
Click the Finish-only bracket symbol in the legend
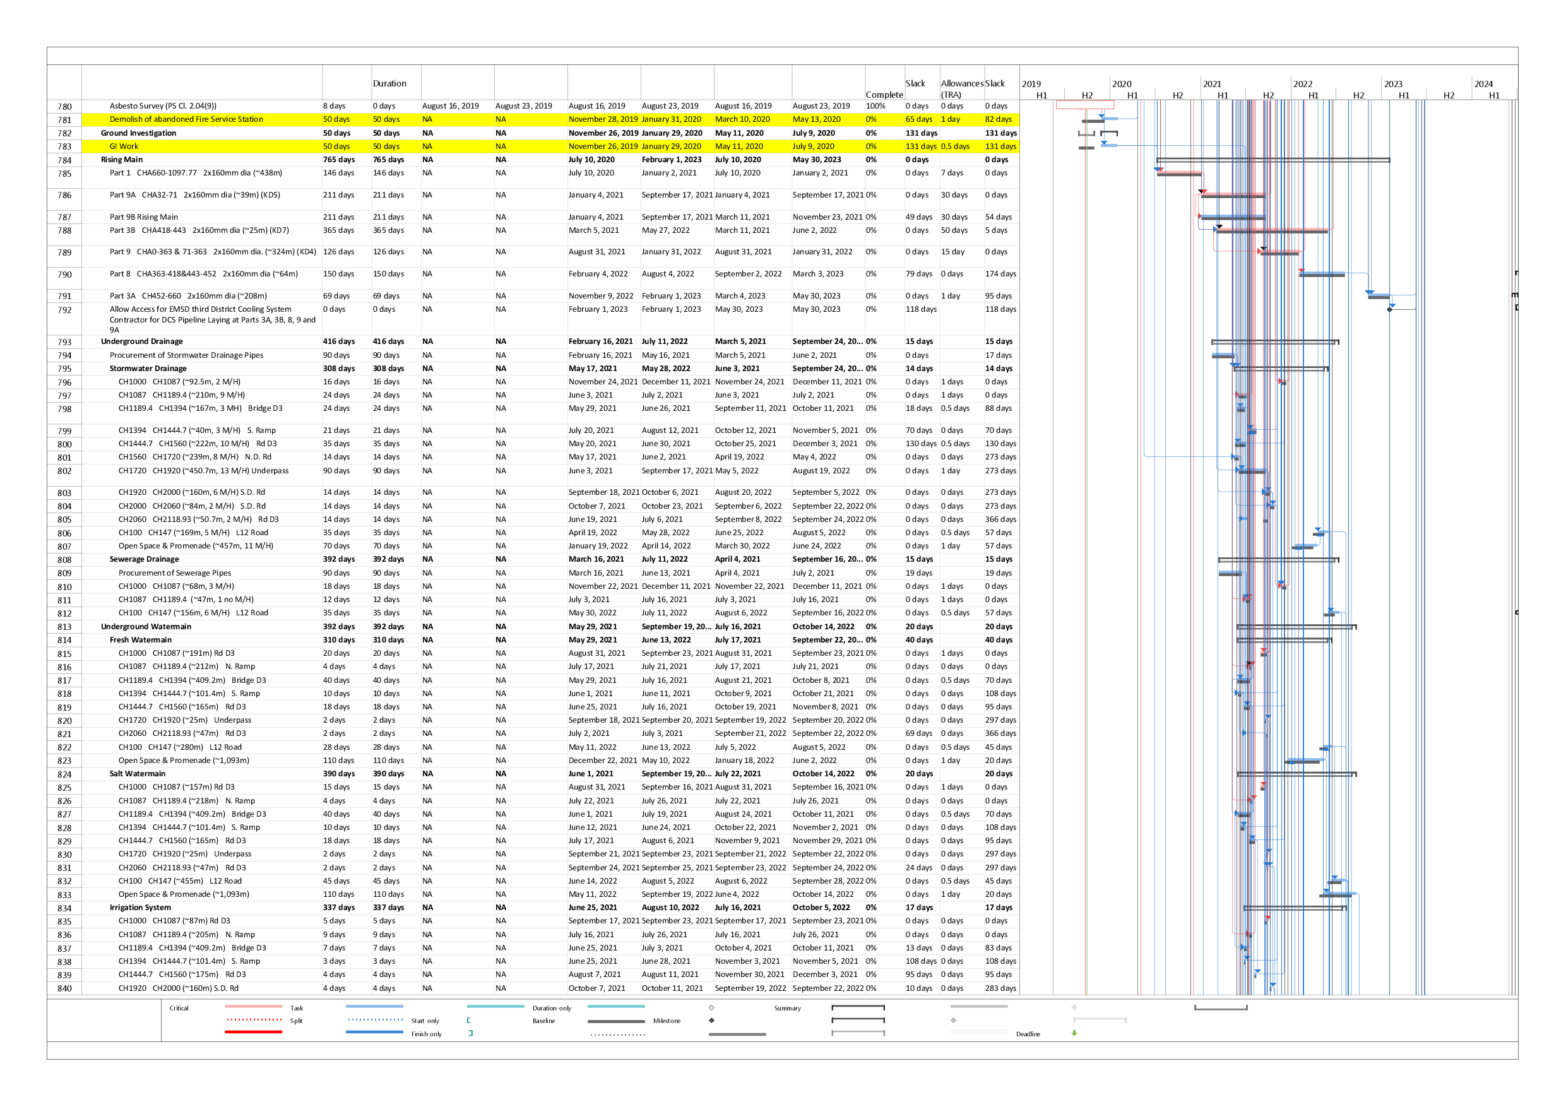pos(471,1034)
